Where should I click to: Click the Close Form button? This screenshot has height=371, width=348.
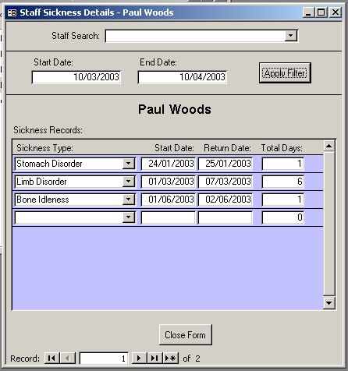[186, 335]
